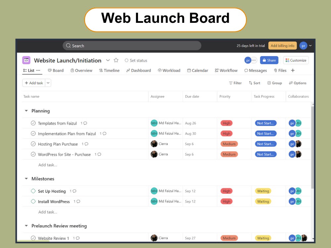The height and width of the screenshot is (248, 331).
Task: Change Waiting status tag on Set Up Hosting
Action: pyautogui.click(x=263, y=191)
